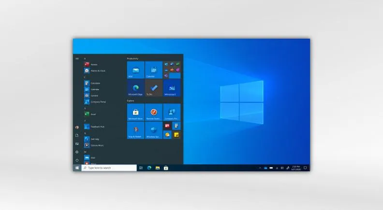
Task: Open Pictures from Start sidebar
Action: click(x=77, y=144)
